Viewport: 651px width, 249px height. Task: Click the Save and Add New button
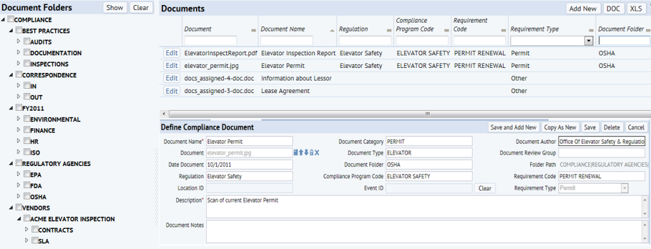pyautogui.click(x=513, y=128)
